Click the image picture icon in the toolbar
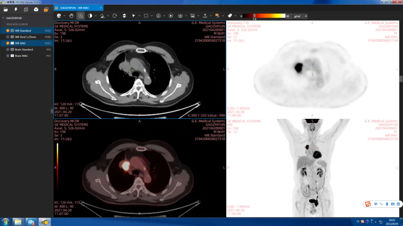This screenshot has width=403, height=226. pyautogui.click(x=193, y=16)
